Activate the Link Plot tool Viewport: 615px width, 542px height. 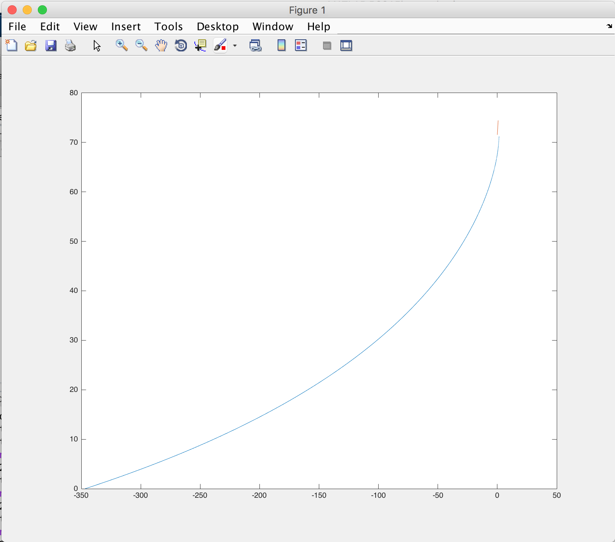[x=256, y=45]
